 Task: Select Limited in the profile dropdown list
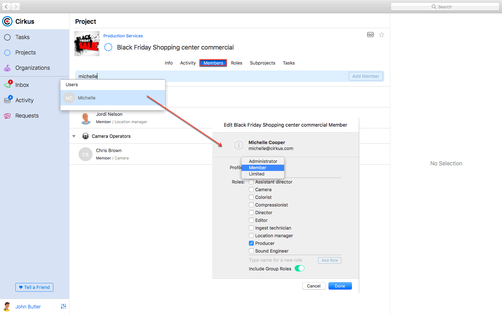tap(256, 174)
